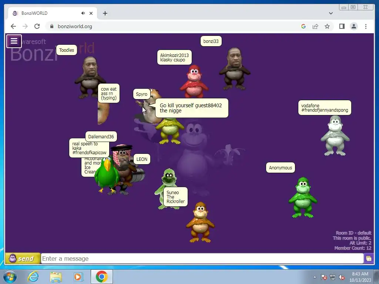Image resolution: width=379 pixels, height=284 pixels.
Task: Click the LEON name tag
Action: click(x=142, y=159)
